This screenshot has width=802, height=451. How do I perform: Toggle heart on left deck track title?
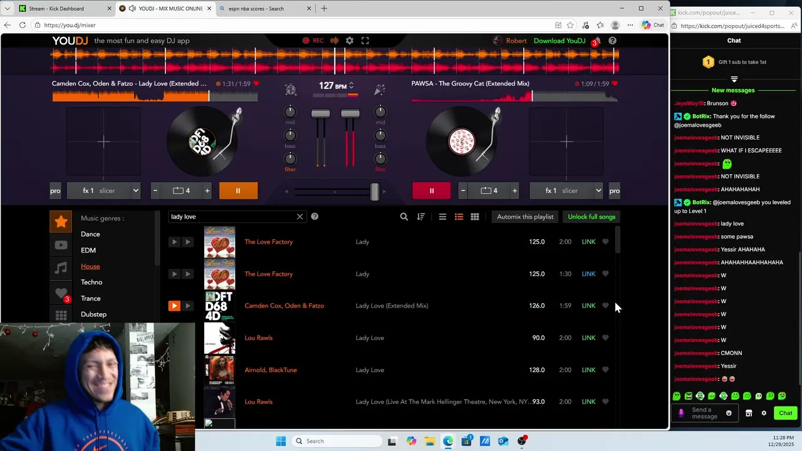coord(256,83)
